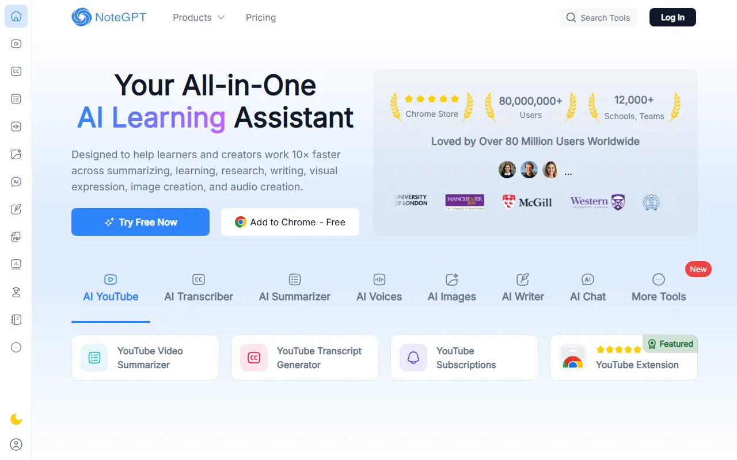Switch to the AI Summarizer tab
The image size is (737, 460).
[295, 288]
